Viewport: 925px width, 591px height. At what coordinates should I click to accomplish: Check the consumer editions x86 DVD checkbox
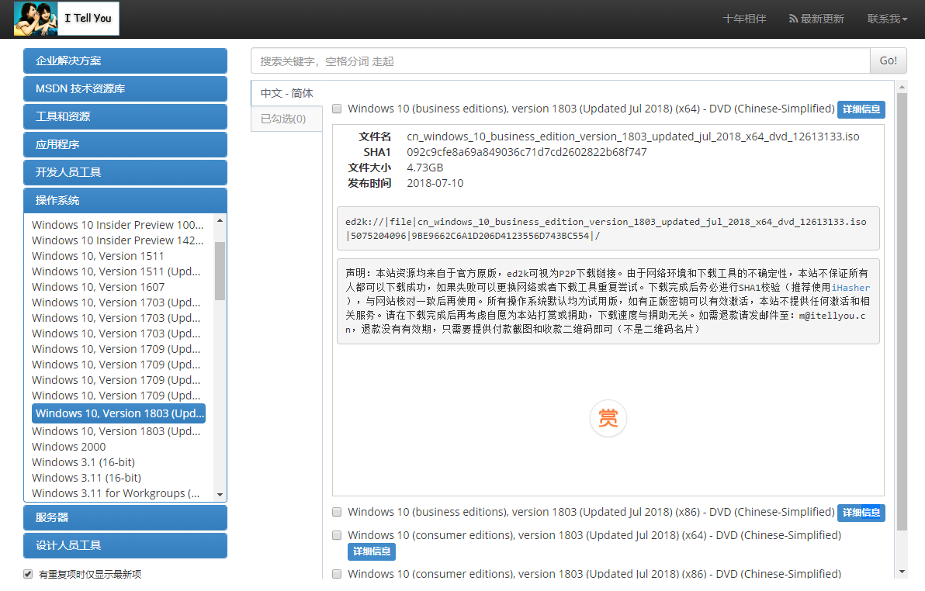click(x=337, y=573)
